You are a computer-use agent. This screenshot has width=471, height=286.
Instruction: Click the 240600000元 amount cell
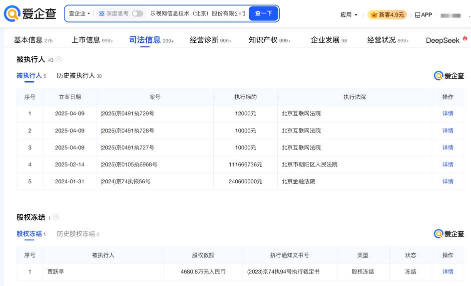coord(245,181)
